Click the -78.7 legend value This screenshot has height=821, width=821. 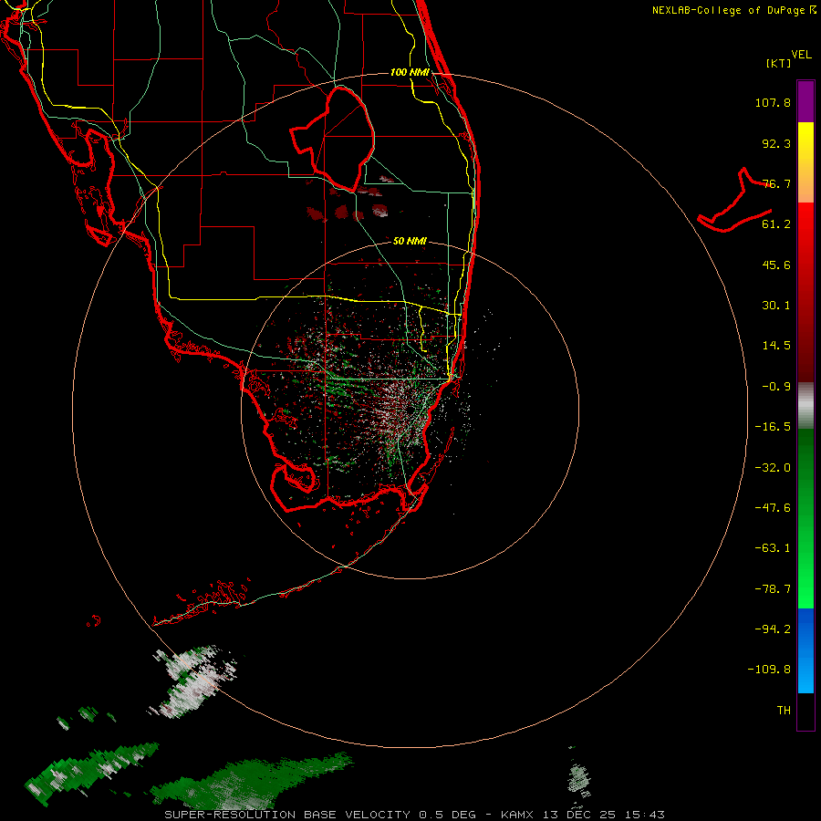coord(773,589)
